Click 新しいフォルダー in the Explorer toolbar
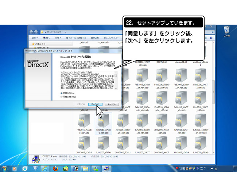The image size is (237, 184). coord(112,38)
